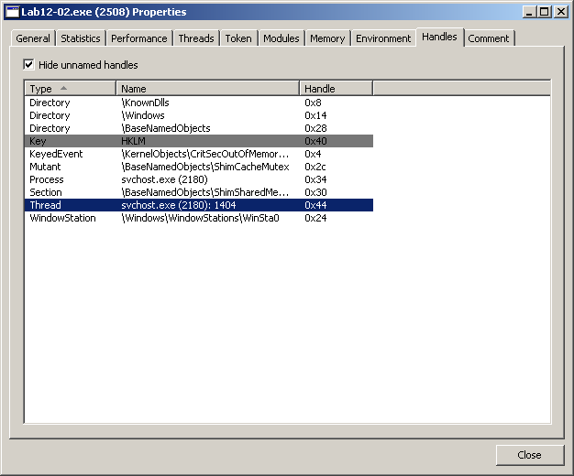Go to the Modules tab
This screenshot has height=476, width=574.
click(x=281, y=38)
